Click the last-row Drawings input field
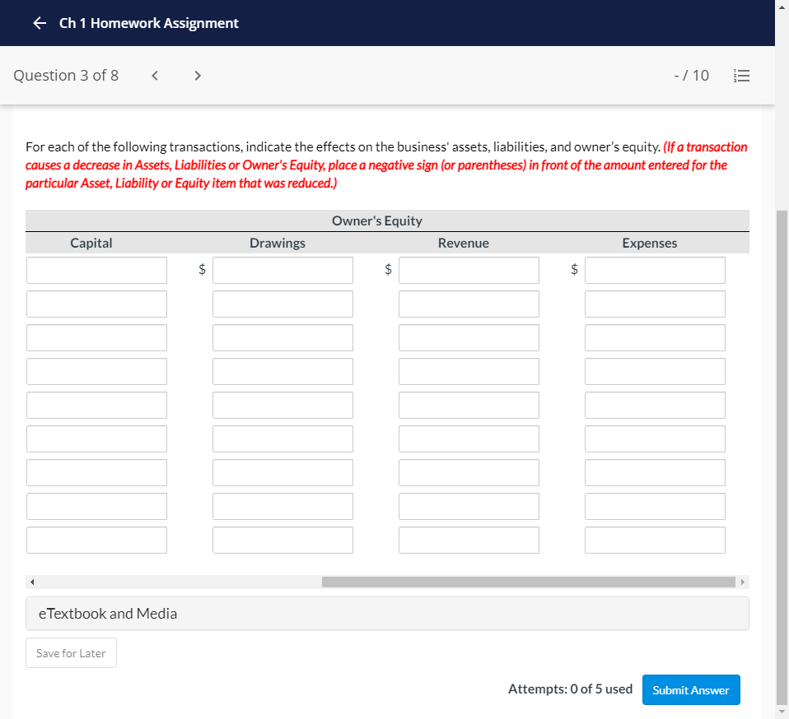 [282, 540]
